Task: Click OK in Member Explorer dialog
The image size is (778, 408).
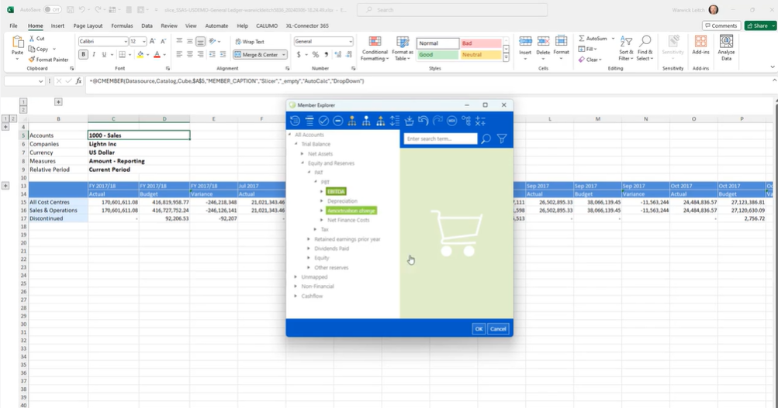Action: [x=479, y=329]
